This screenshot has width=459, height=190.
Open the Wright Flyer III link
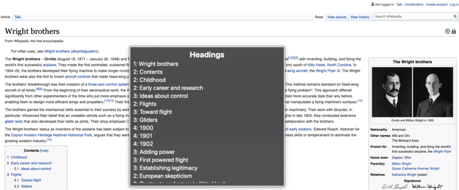click(x=329, y=71)
